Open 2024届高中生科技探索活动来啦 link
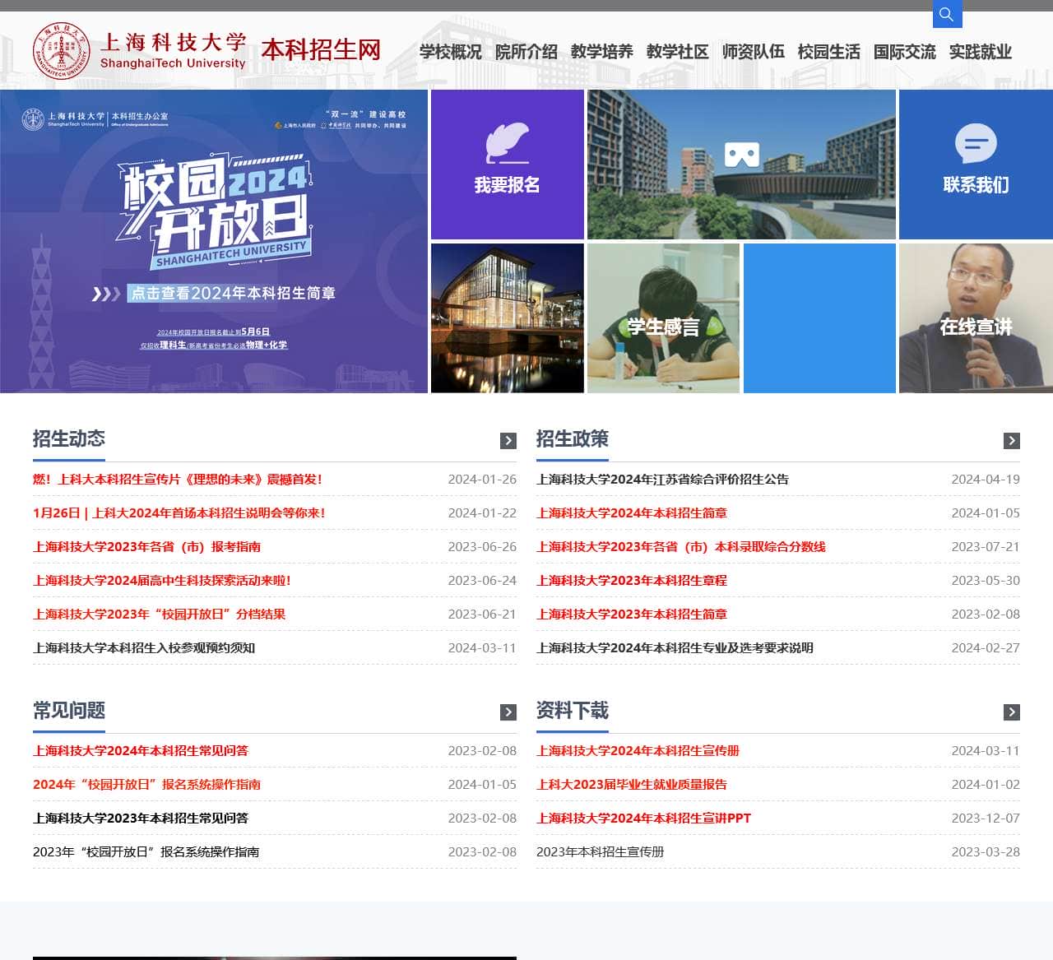The width and height of the screenshot is (1053, 960). point(162,581)
